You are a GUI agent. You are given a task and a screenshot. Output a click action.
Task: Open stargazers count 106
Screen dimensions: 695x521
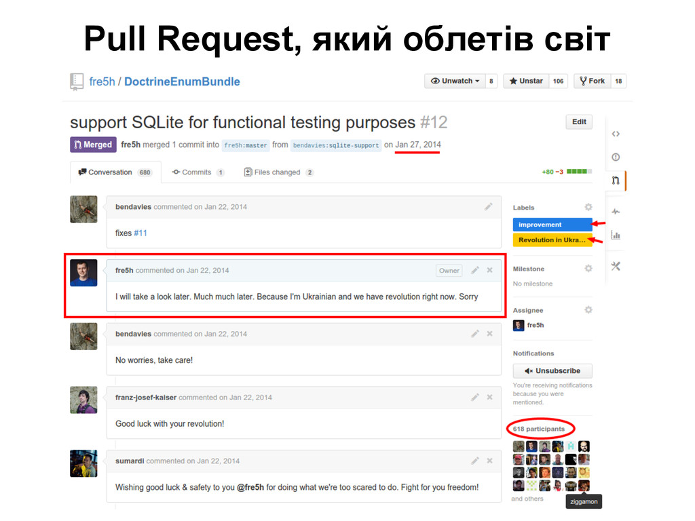point(559,81)
